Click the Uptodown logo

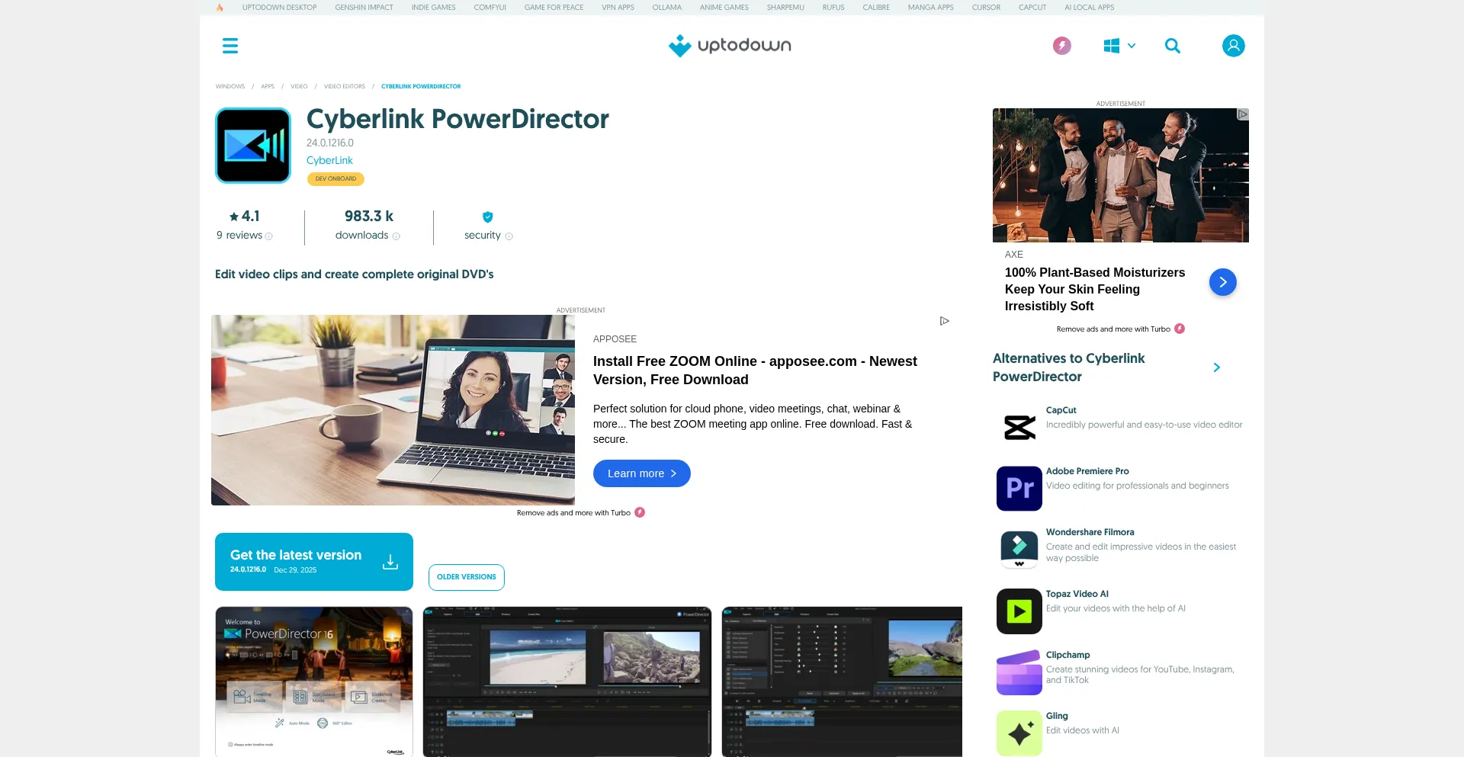(x=730, y=46)
